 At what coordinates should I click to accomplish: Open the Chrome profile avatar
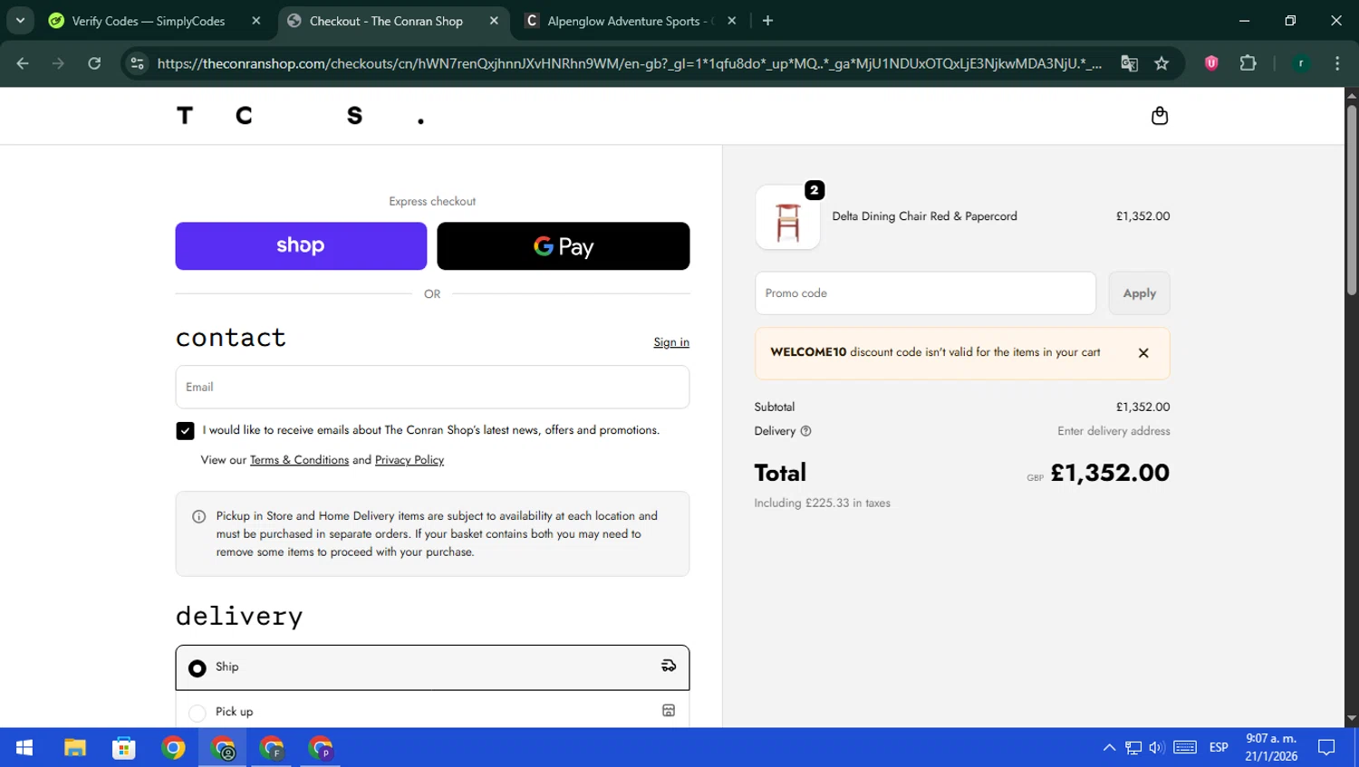tap(1301, 63)
